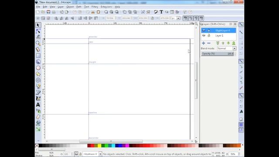Select the Zoom magnifier tool in toolbox

coord(38,43)
